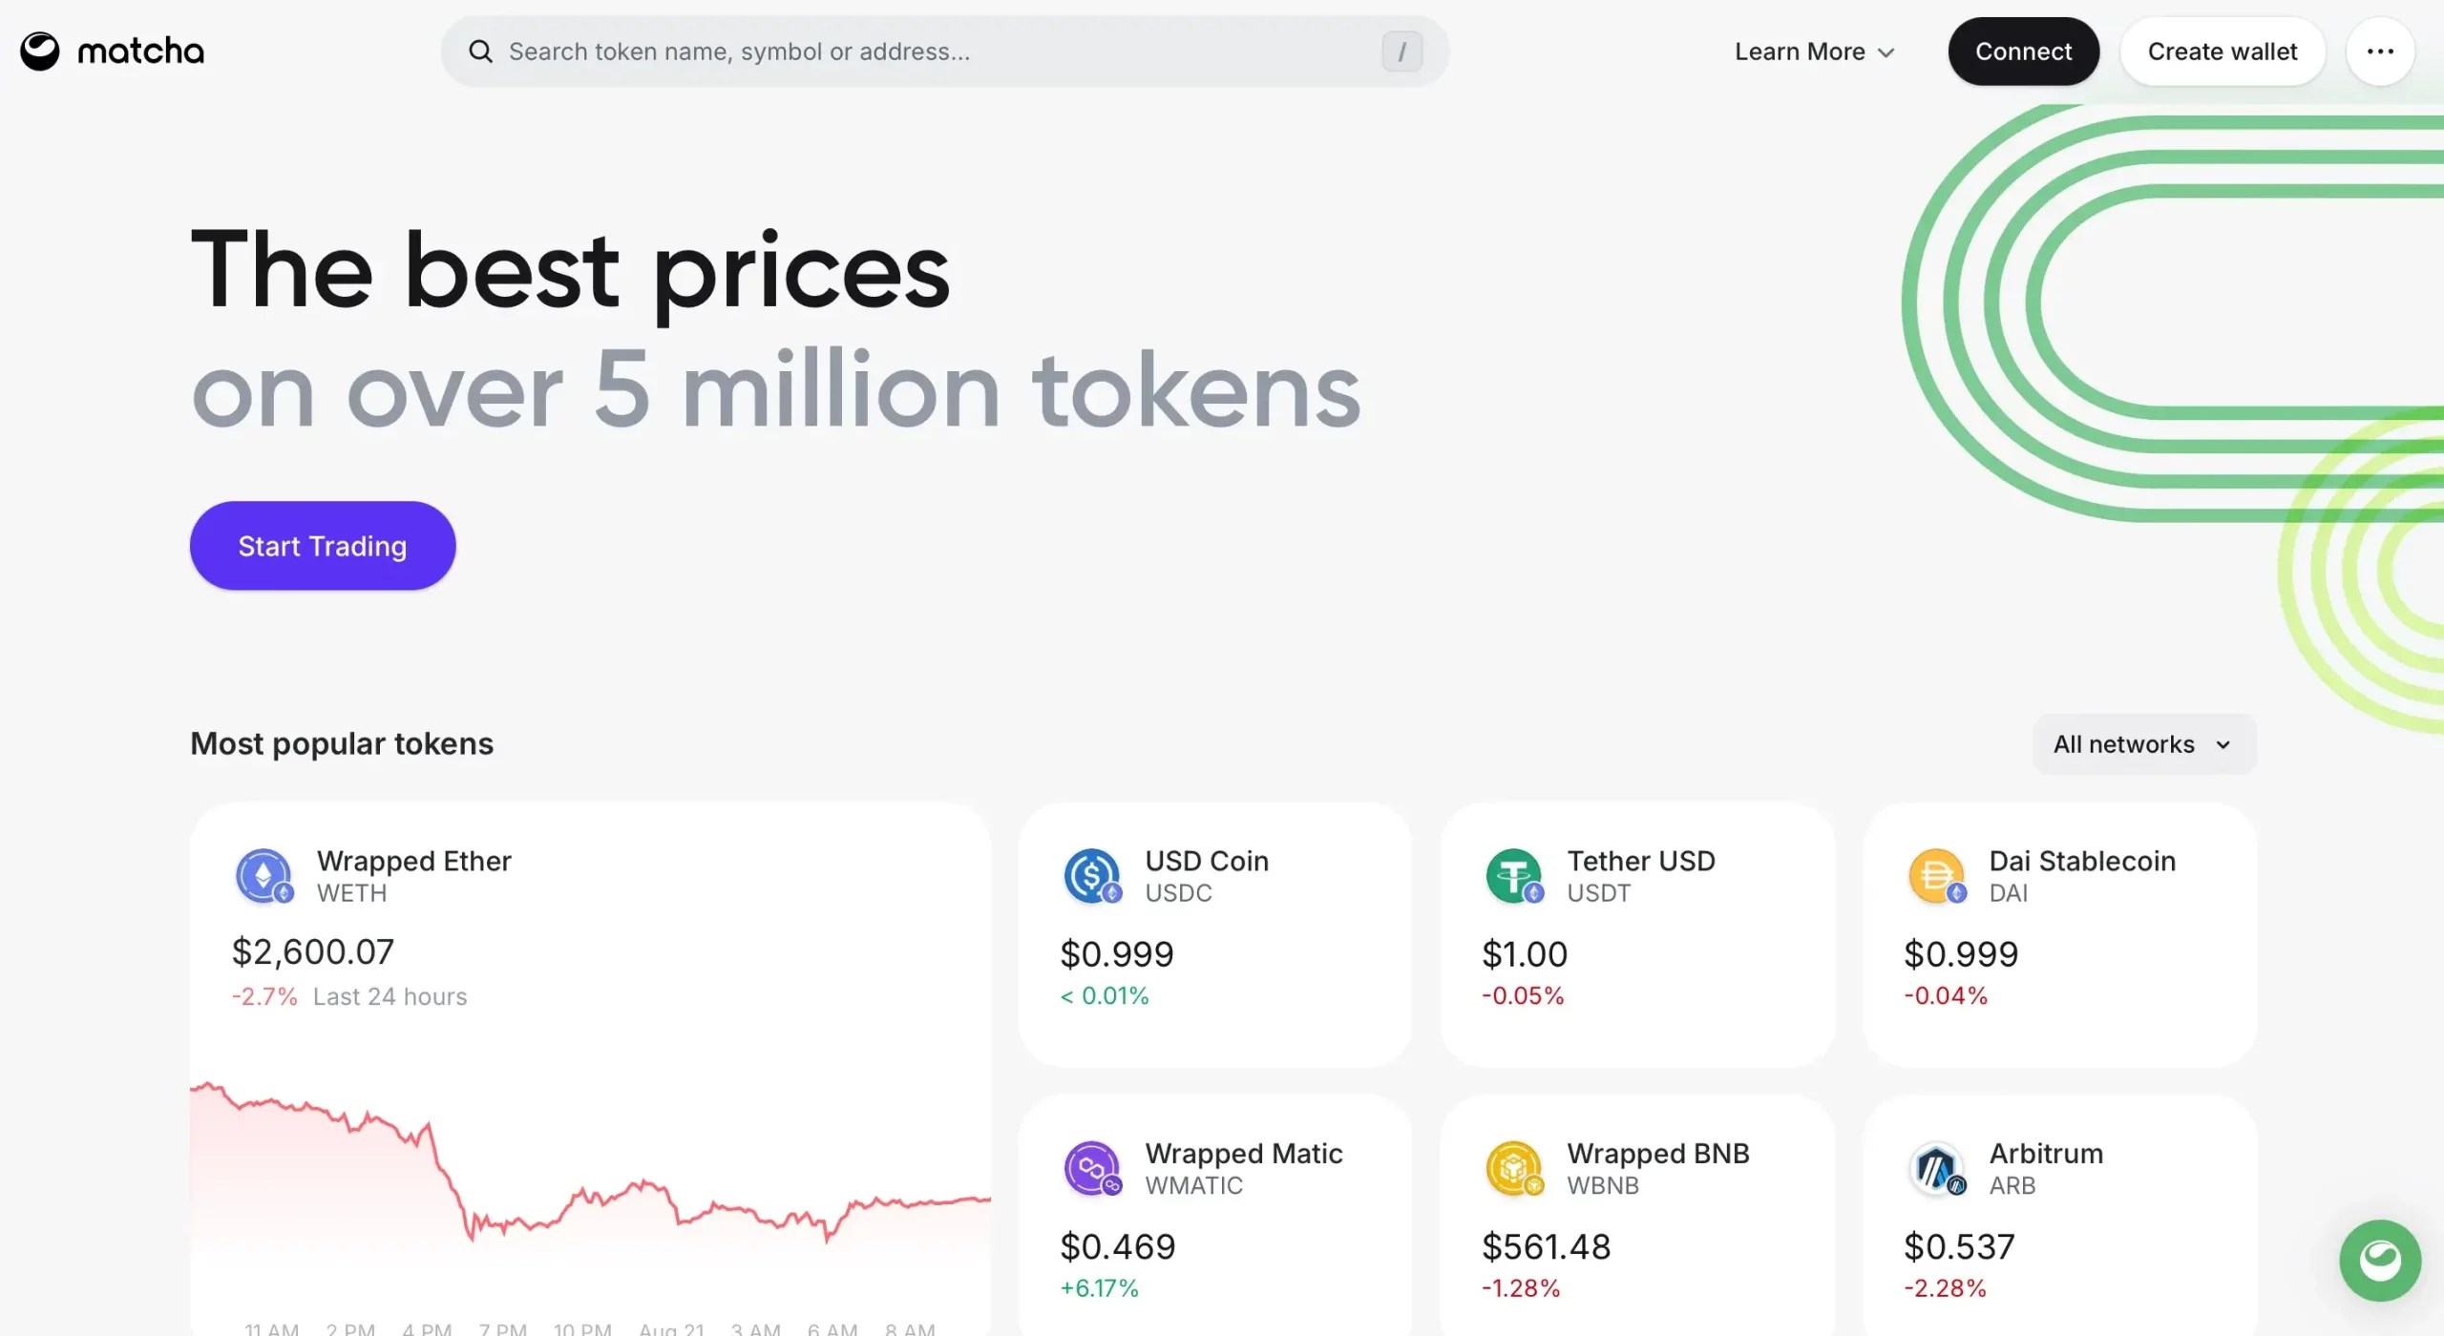Screen dimensions: 2444x1336
Task: Open the three-dot more options menu
Action: coord(2379,52)
